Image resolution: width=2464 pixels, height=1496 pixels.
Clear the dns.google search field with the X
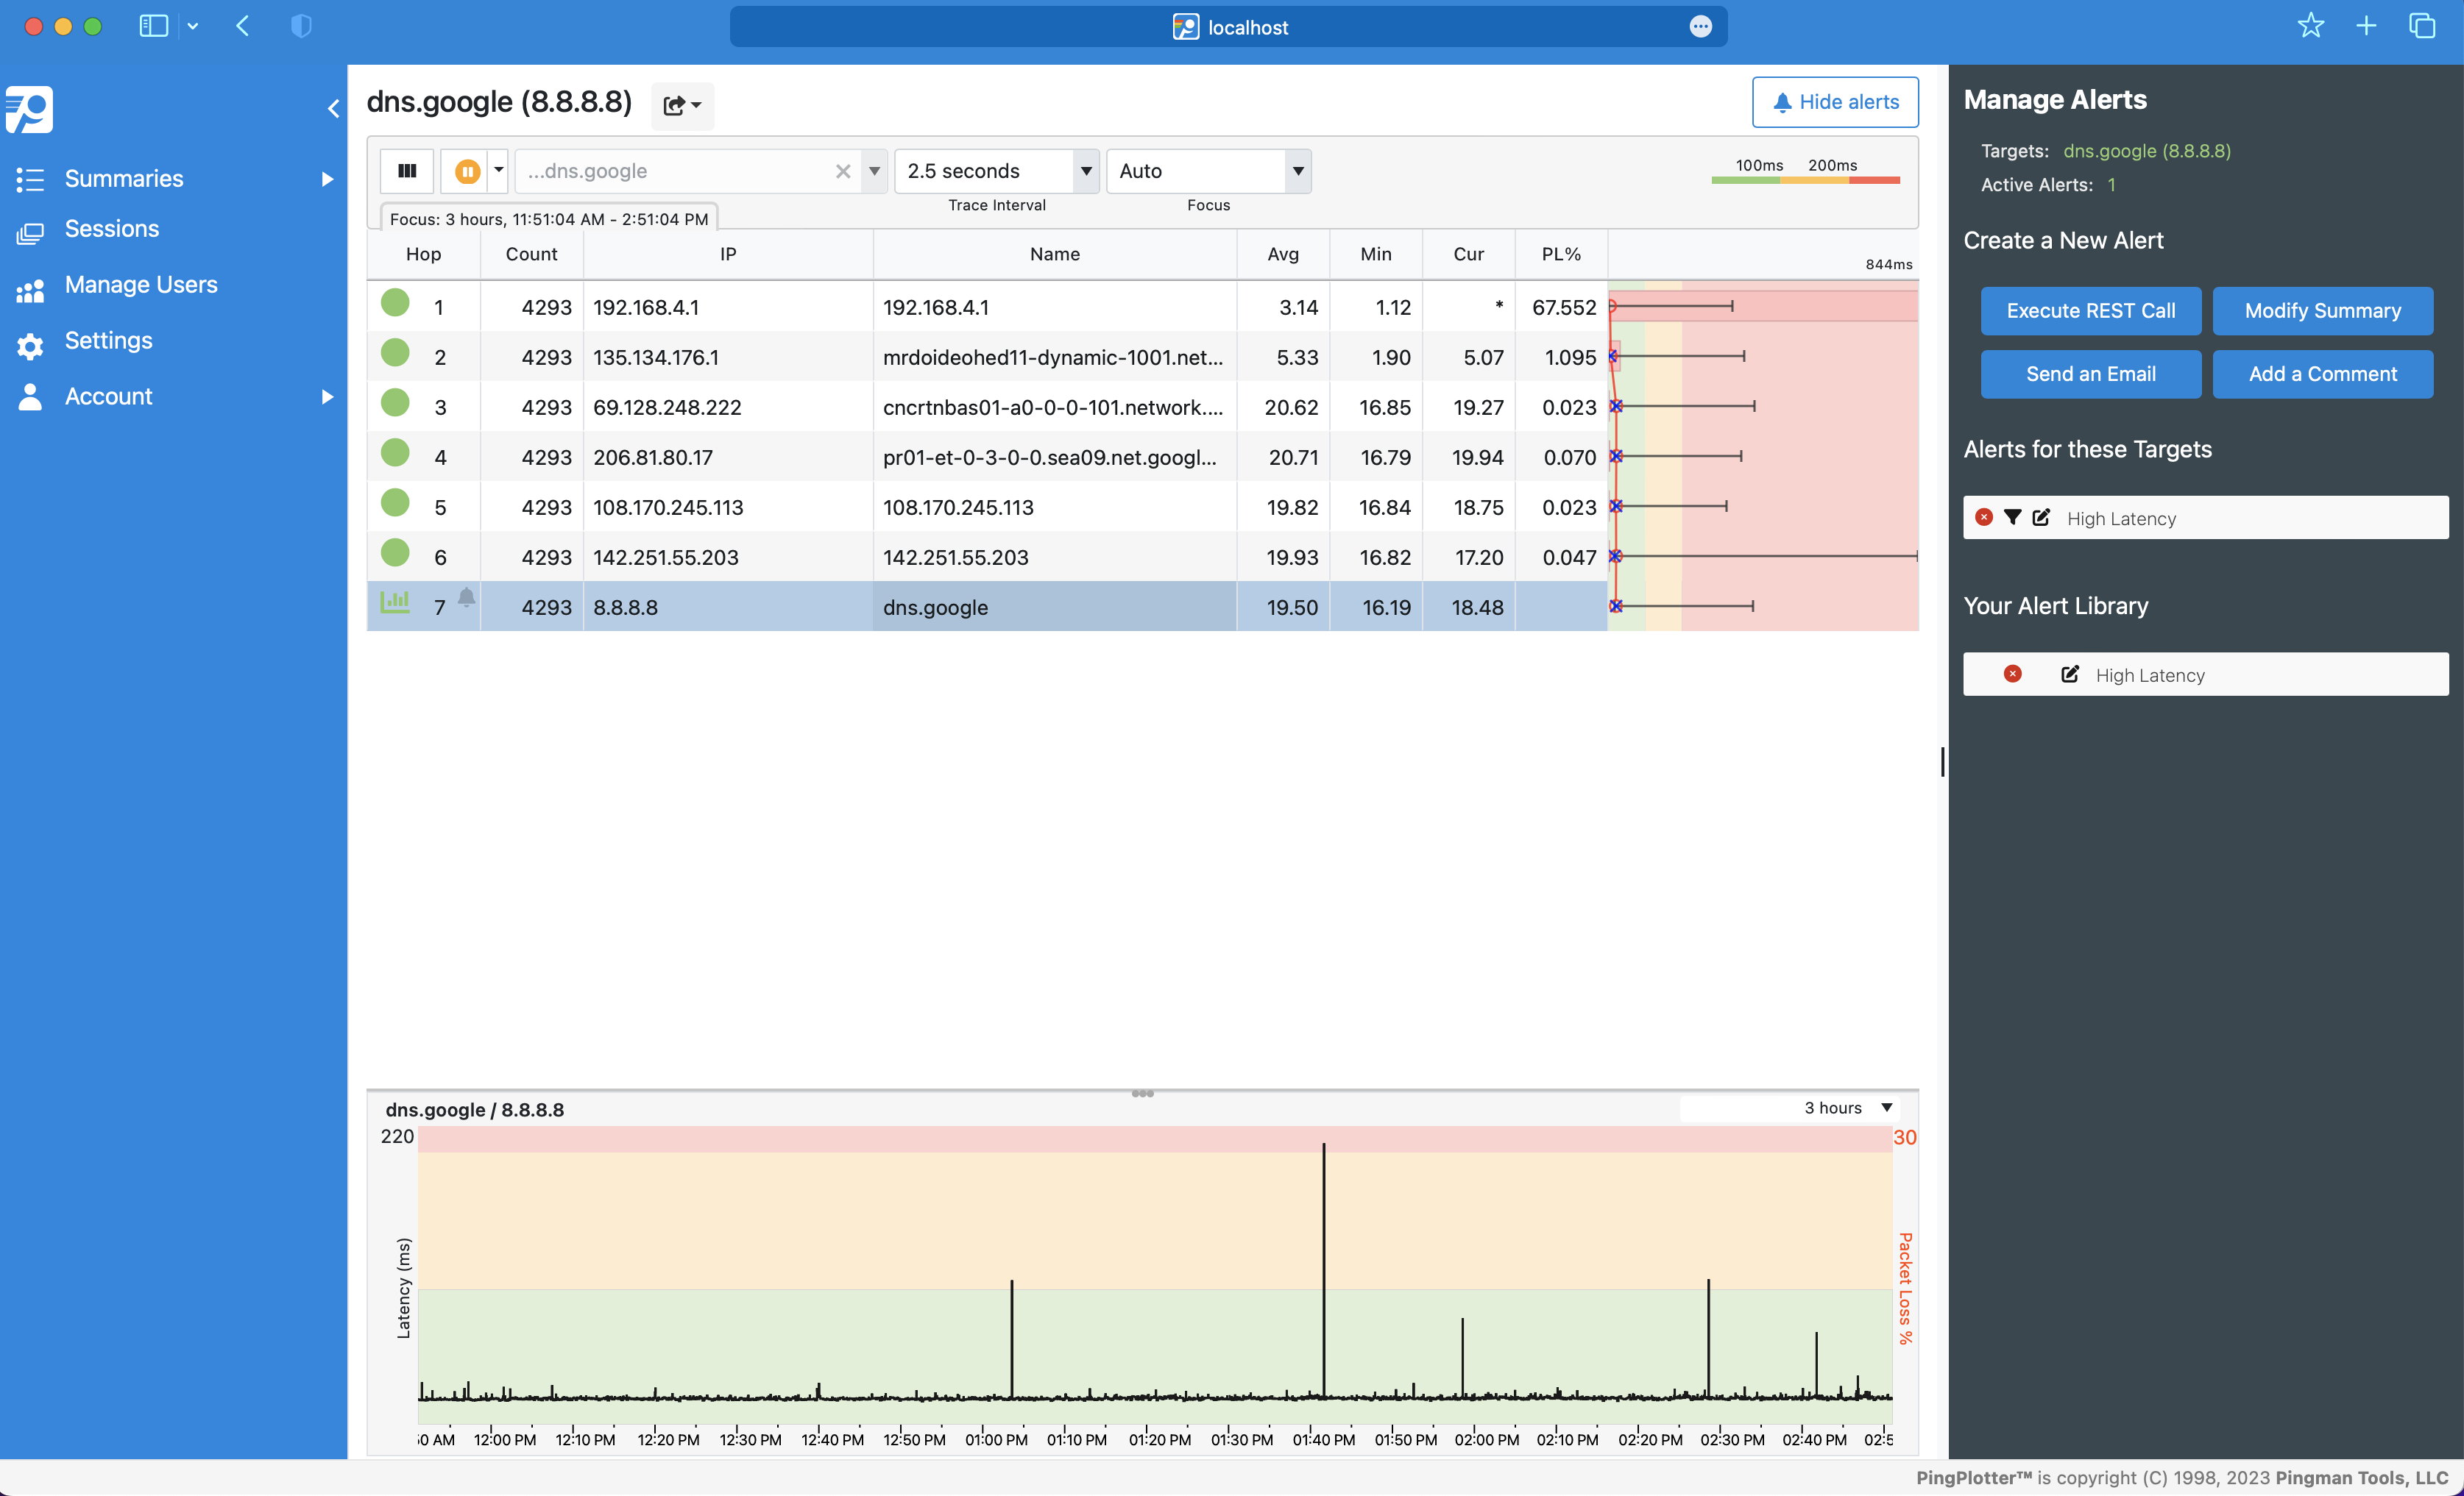(842, 171)
